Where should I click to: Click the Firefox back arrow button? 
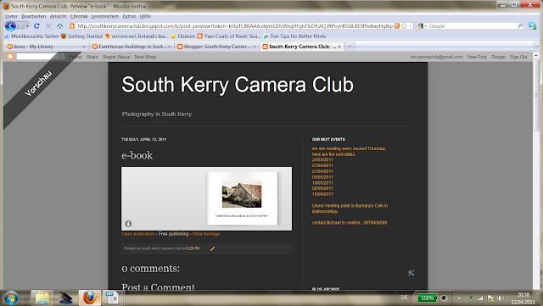[10, 26]
